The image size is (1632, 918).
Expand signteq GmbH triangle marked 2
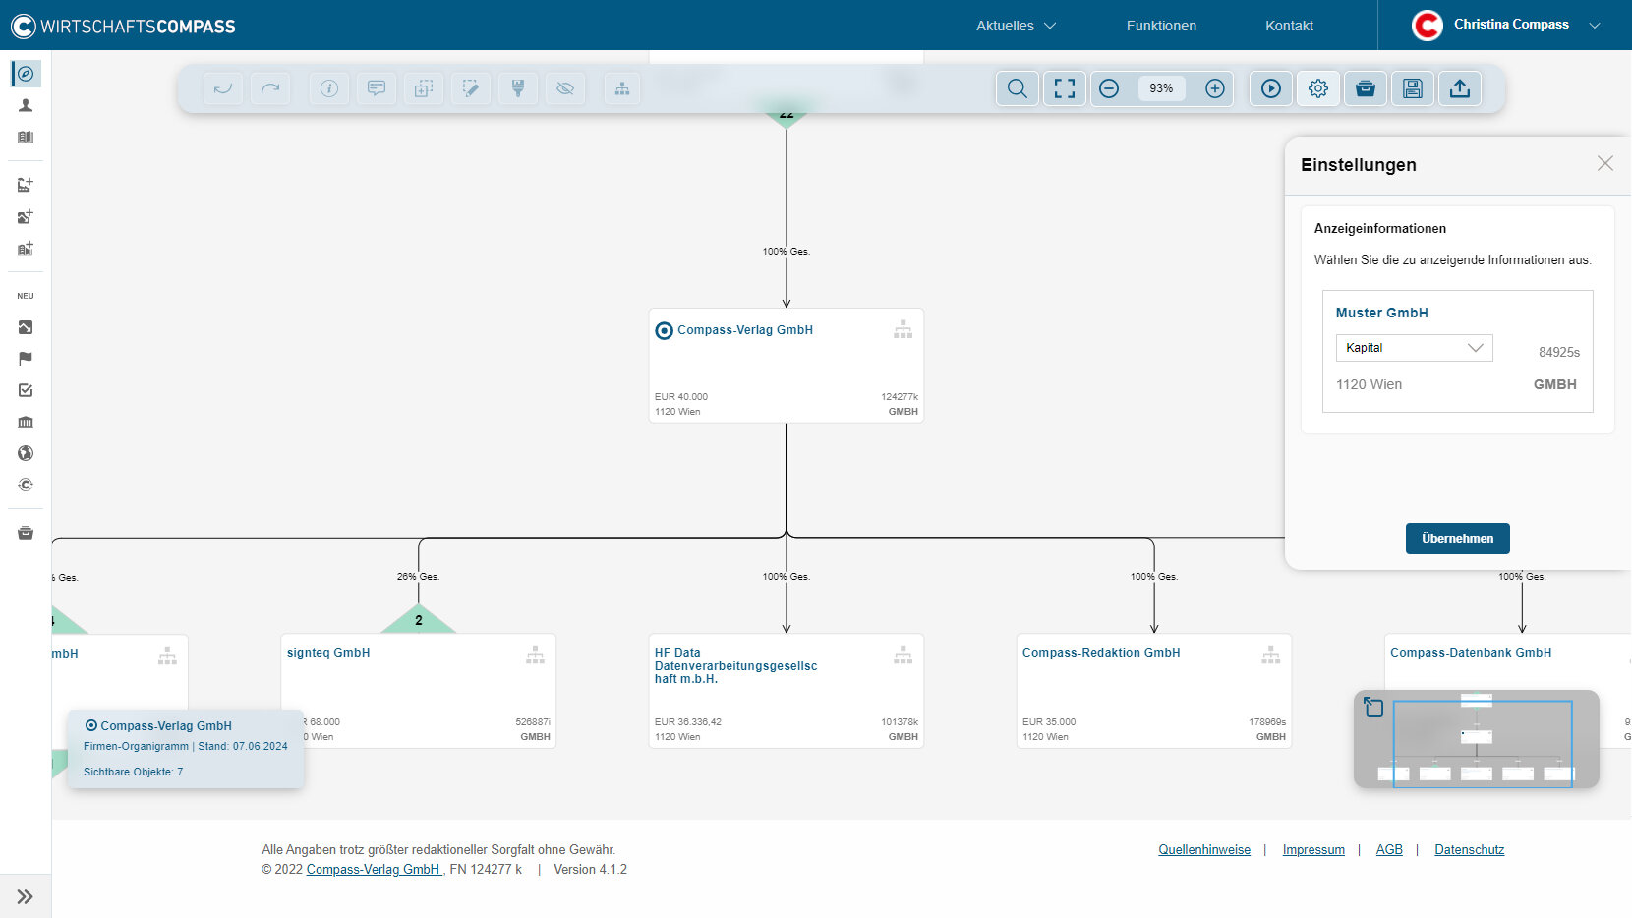pyautogui.click(x=419, y=619)
